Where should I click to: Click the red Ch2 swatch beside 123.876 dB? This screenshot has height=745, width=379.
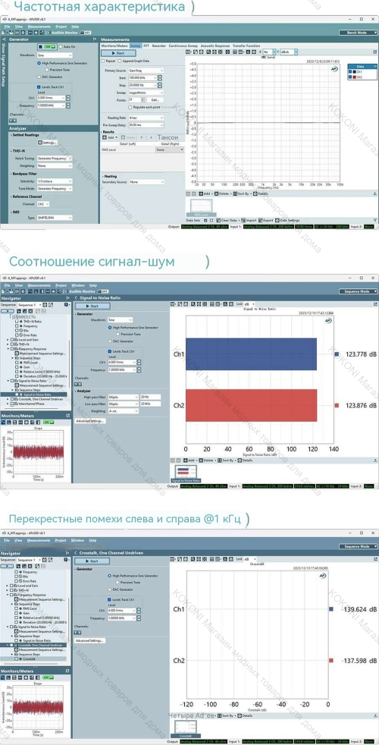coord(337,405)
